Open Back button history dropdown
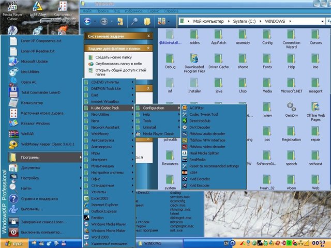Viewport: 331px width, 248px height. (95, 21)
